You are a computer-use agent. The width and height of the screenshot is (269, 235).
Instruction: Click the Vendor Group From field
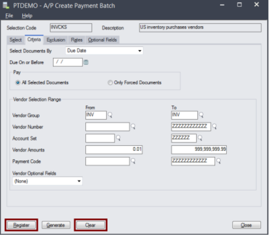point(96,115)
